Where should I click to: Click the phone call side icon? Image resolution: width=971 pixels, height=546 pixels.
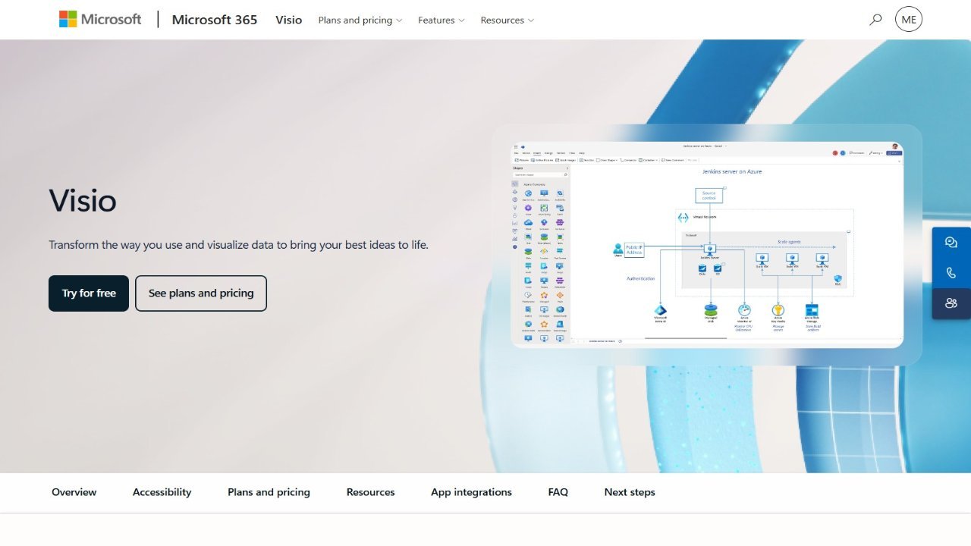tap(951, 273)
